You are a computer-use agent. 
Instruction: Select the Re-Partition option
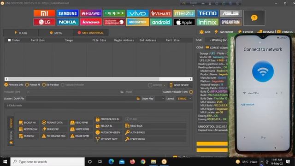click(x=51, y=85)
